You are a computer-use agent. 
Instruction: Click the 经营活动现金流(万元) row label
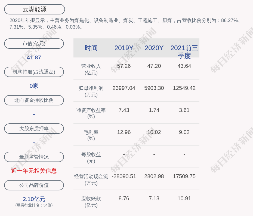[x=91, y=180]
